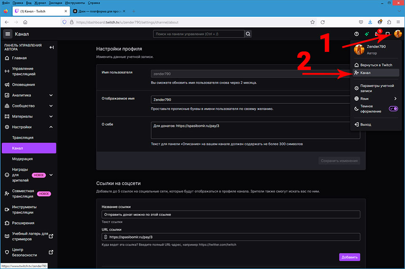This screenshot has width=405, height=269.
Task: Open the hamburger navigation menu beside Канал
Action: click(8, 34)
